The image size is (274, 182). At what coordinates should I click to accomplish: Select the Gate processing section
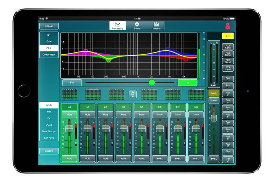coord(49,41)
